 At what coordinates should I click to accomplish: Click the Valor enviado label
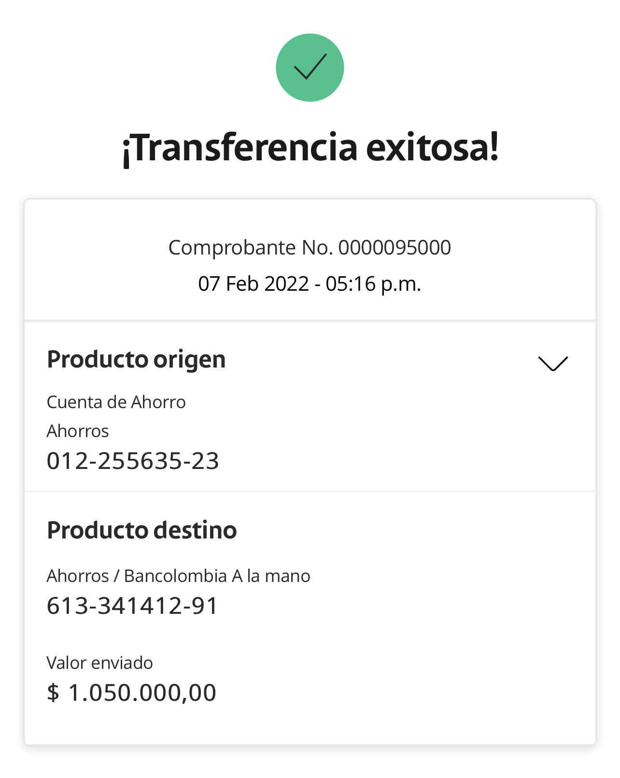[x=99, y=663]
